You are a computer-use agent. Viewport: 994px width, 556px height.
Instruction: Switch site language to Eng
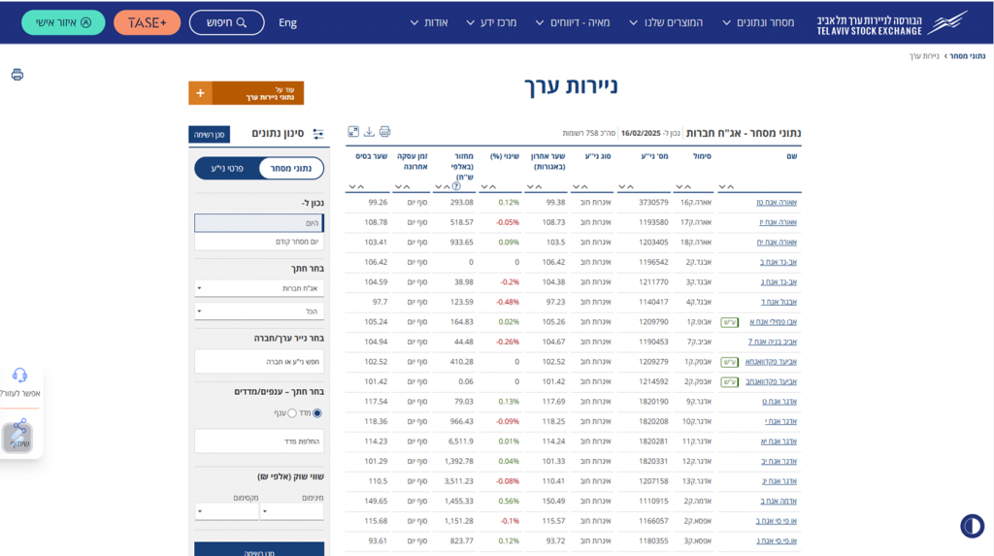(287, 23)
